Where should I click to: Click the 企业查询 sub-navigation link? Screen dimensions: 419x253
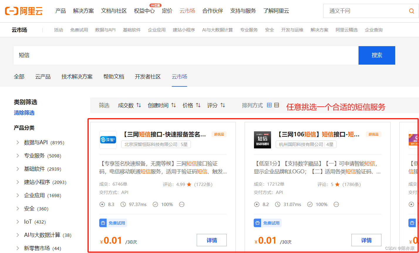click(374, 30)
